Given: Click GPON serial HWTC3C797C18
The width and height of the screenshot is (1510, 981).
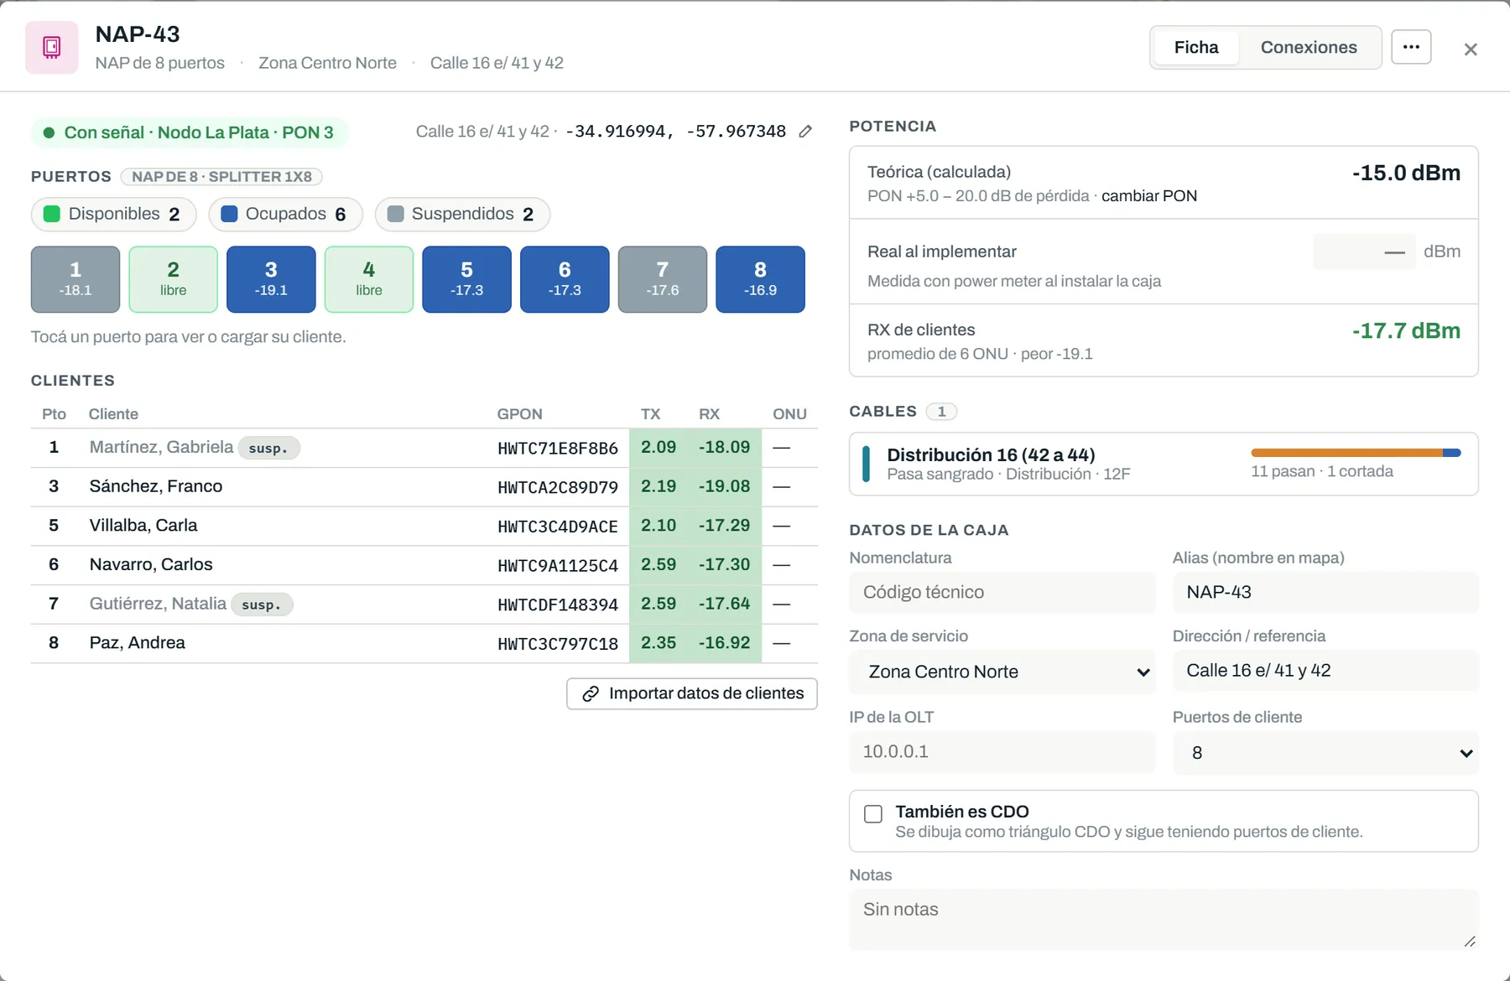Looking at the screenshot, I should [558, 644].
